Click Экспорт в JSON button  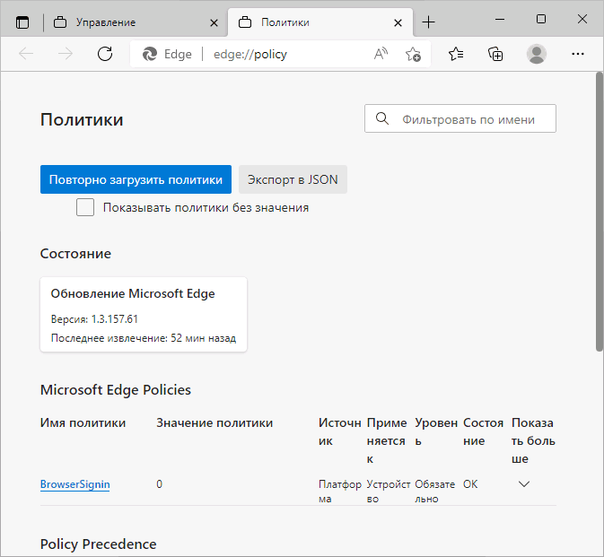(293, 179)
